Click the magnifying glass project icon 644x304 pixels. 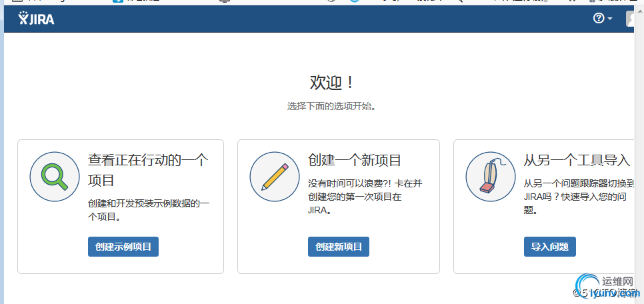(x=55, y=177)
